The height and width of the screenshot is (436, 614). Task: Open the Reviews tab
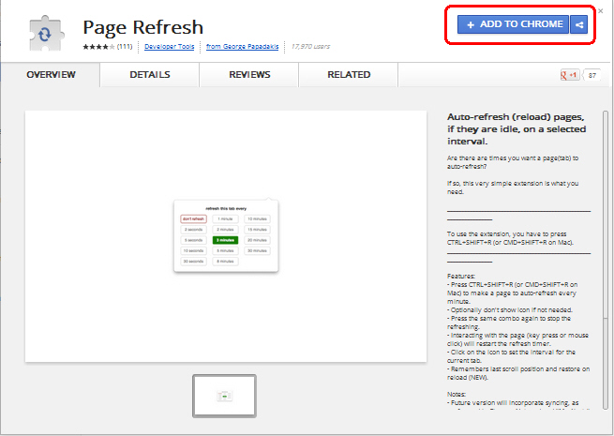click(x=249, y=75)
